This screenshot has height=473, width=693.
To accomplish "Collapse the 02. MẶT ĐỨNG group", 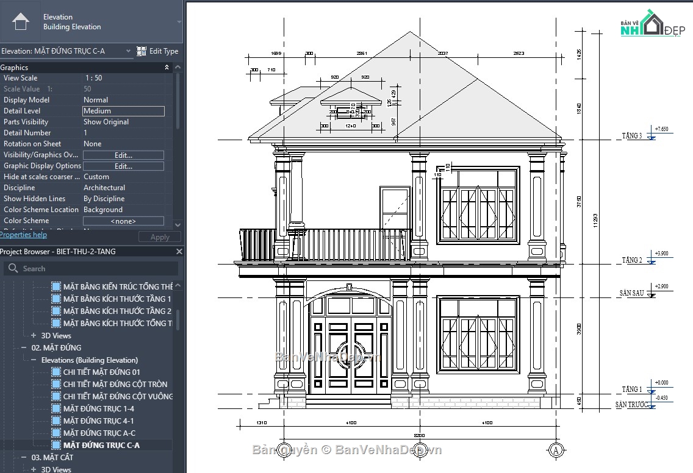I will [23, 347].
